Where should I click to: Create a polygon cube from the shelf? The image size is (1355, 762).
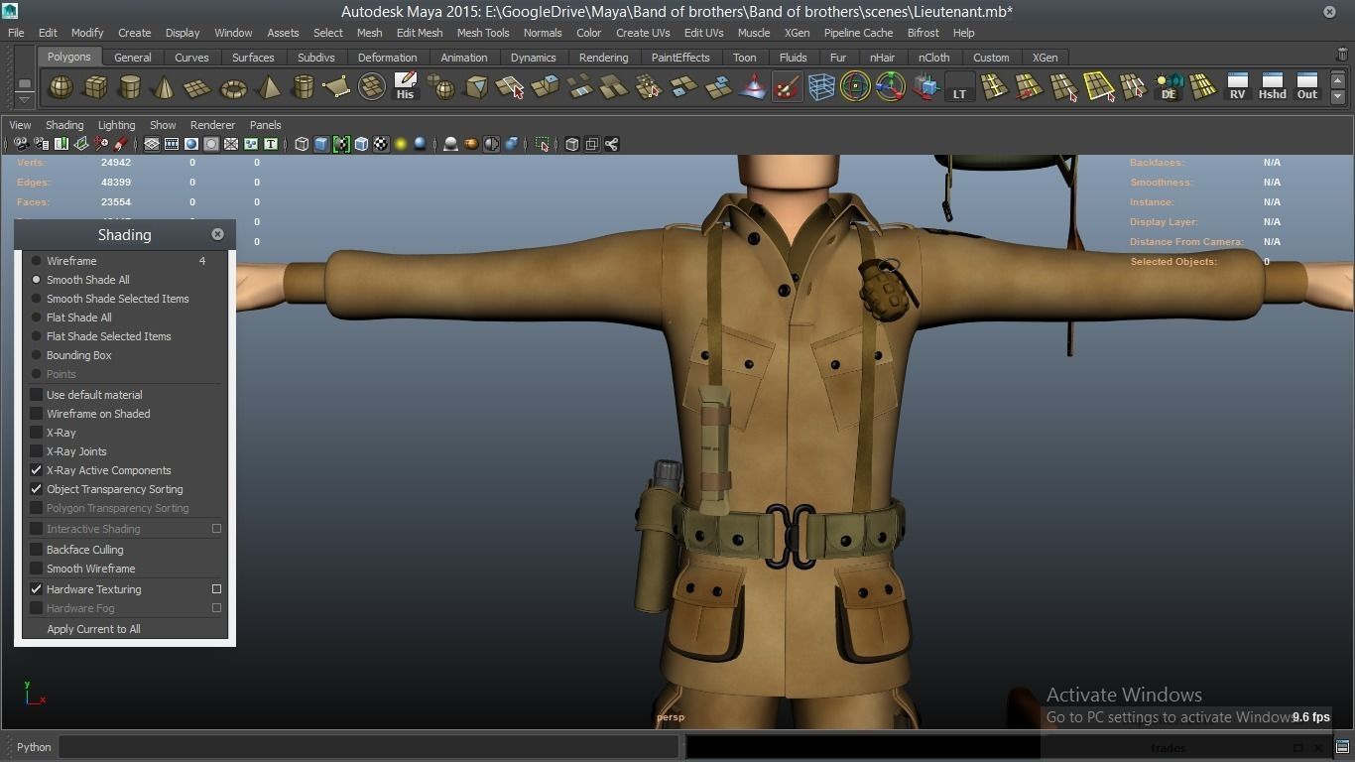(x=95, y=87)
